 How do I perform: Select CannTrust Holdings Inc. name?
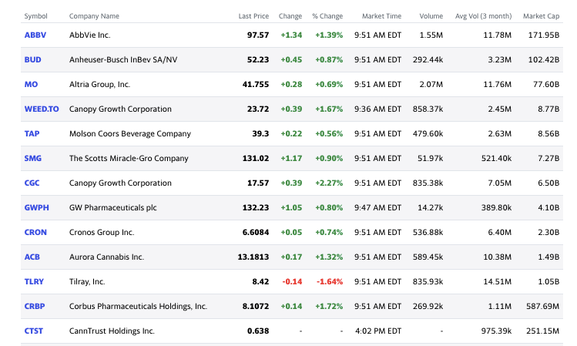[x=112, y=331]
